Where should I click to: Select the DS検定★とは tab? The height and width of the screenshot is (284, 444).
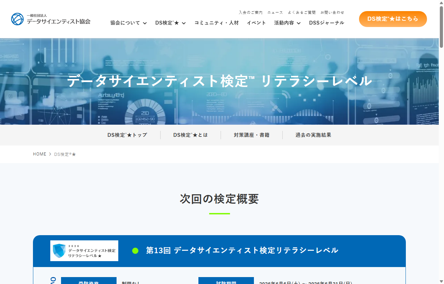point(190,135)
